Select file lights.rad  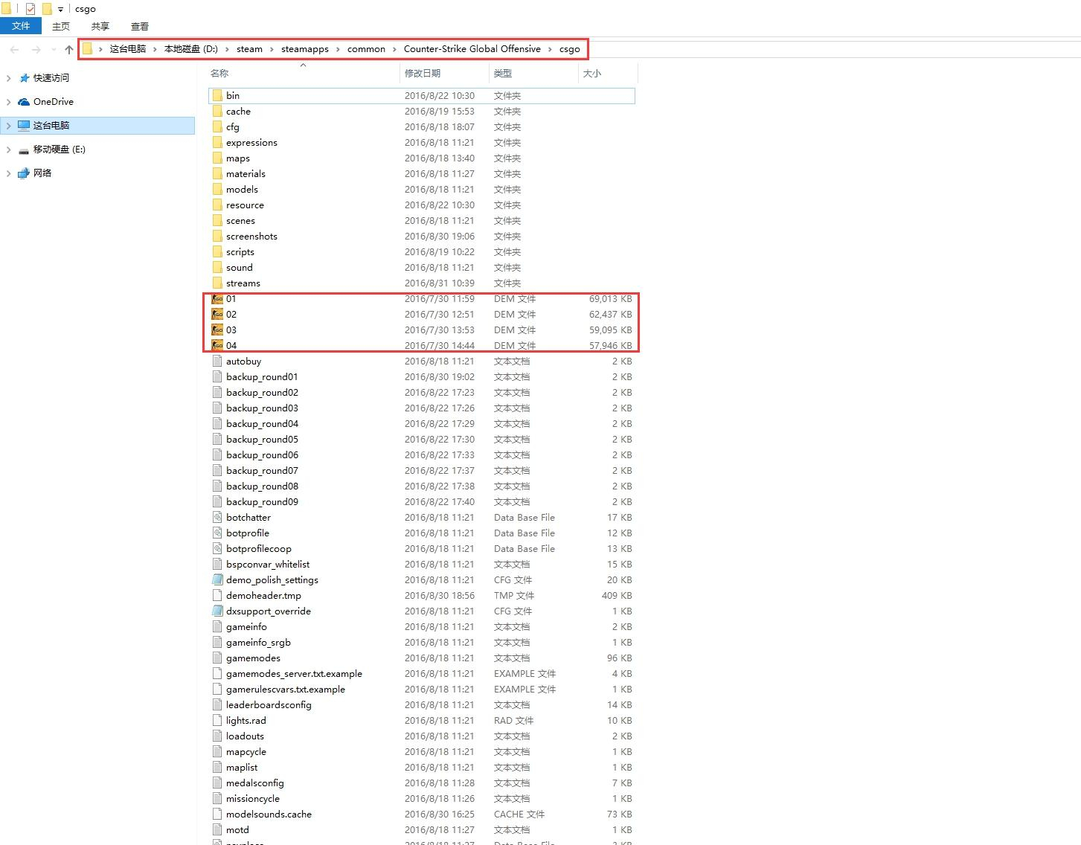pos(246,720)
